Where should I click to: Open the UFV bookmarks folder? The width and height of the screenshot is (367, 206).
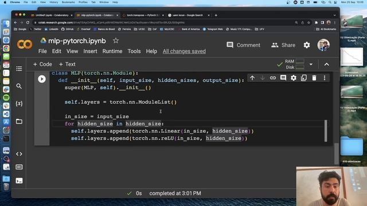pyautogui.click(x=260, y=29)
